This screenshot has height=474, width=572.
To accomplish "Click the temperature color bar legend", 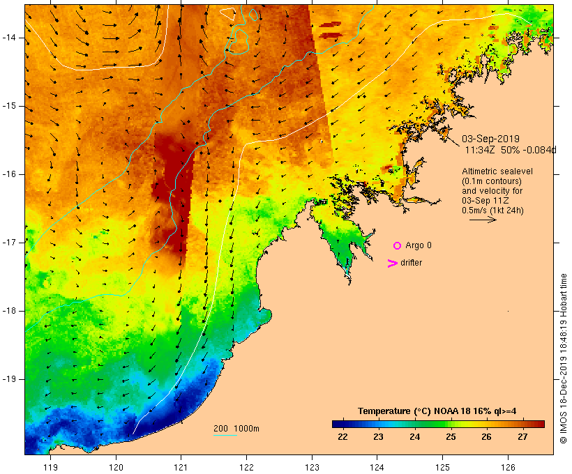I will point(438,424).
